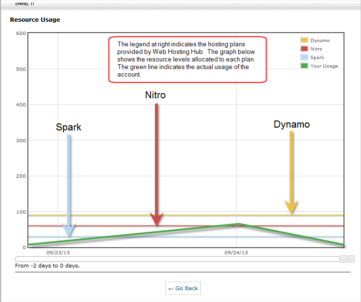Click the left handle of date range slider
This screenshot has width=361, height=302.
(344, 259)
